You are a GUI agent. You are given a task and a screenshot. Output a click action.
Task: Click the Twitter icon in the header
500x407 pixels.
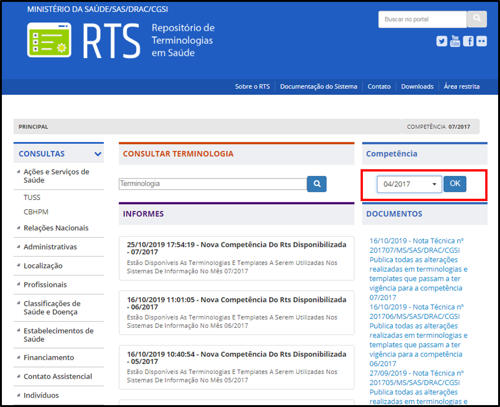(441, 41)
